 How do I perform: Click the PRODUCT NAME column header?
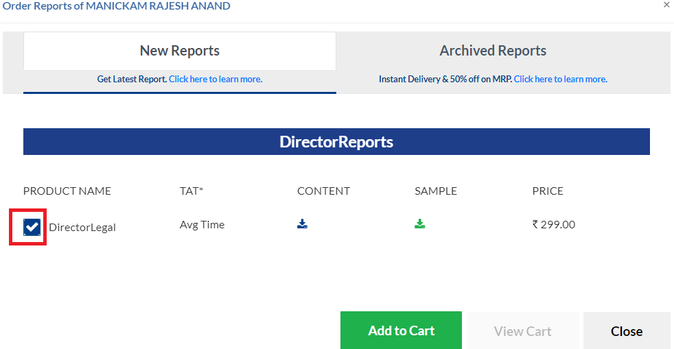67,191
